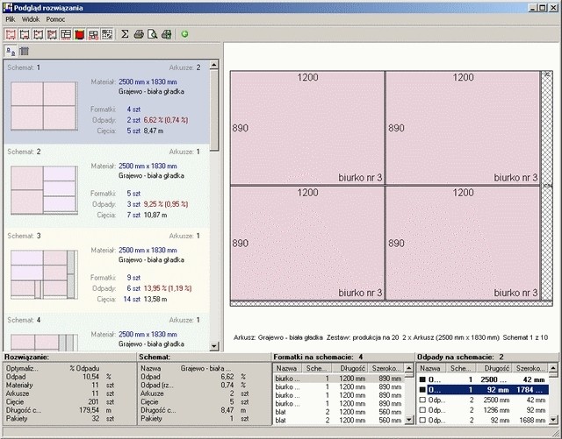
Task: Click Formatki list scroll-down arrow
Action: coord(408,420)
